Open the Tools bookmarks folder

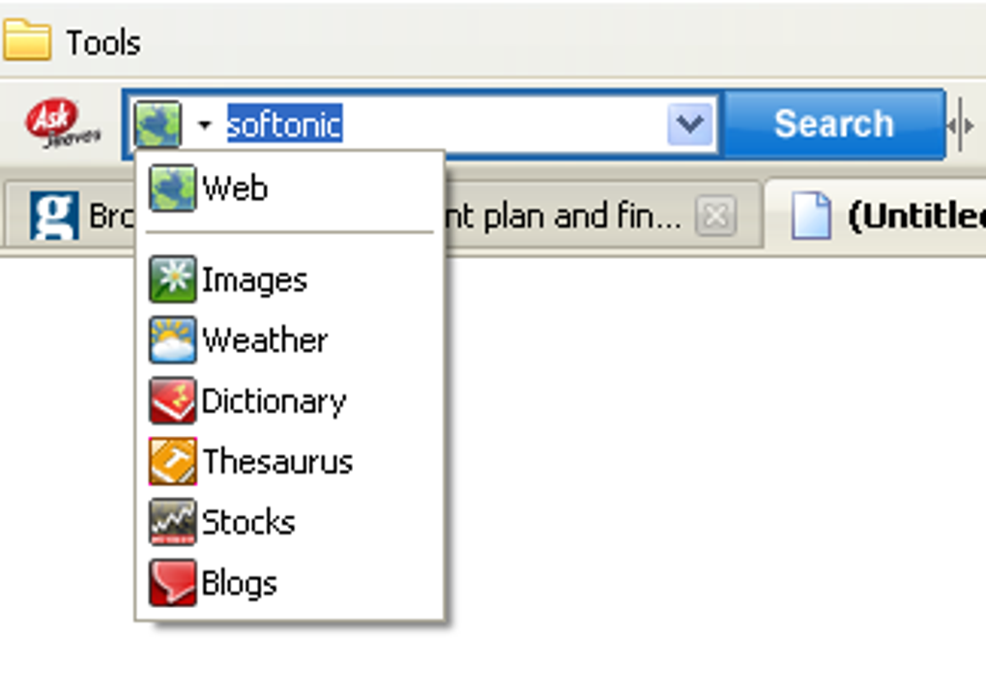(102, 43)
